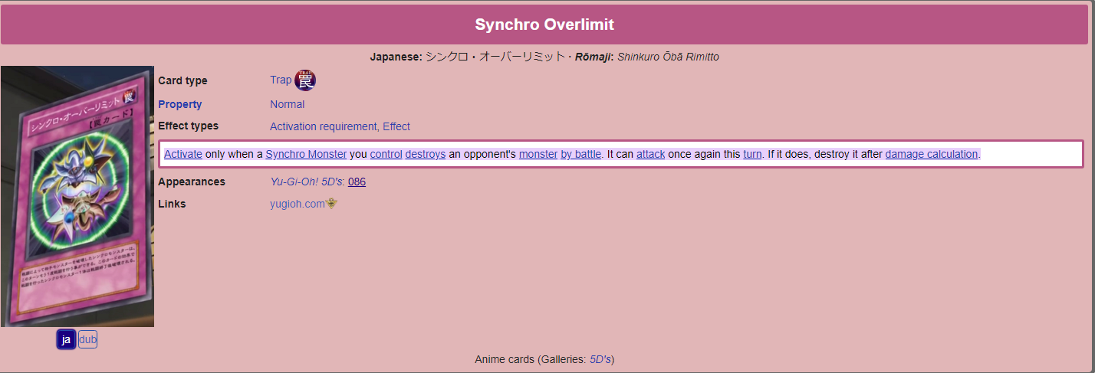The width and height of the screenshot is (1095, 373).
Task: Click the Card type label
Action: coord(182,80)
